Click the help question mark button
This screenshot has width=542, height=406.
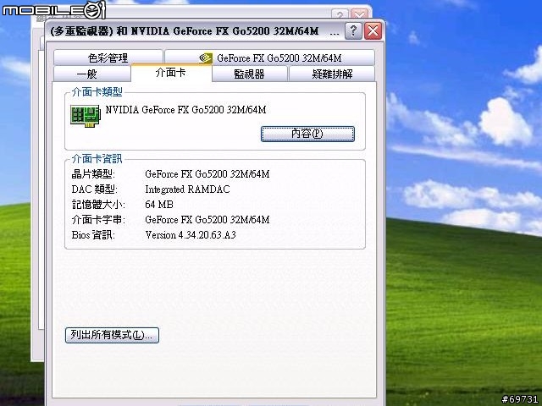[x=353, y=31]
